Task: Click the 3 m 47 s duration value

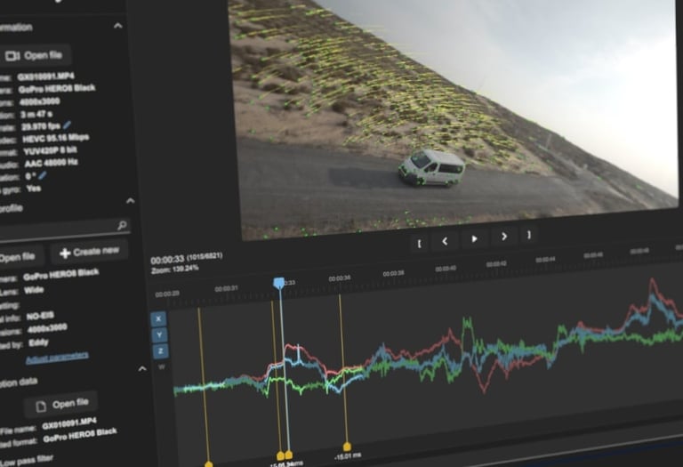Action: coord(36,114)
